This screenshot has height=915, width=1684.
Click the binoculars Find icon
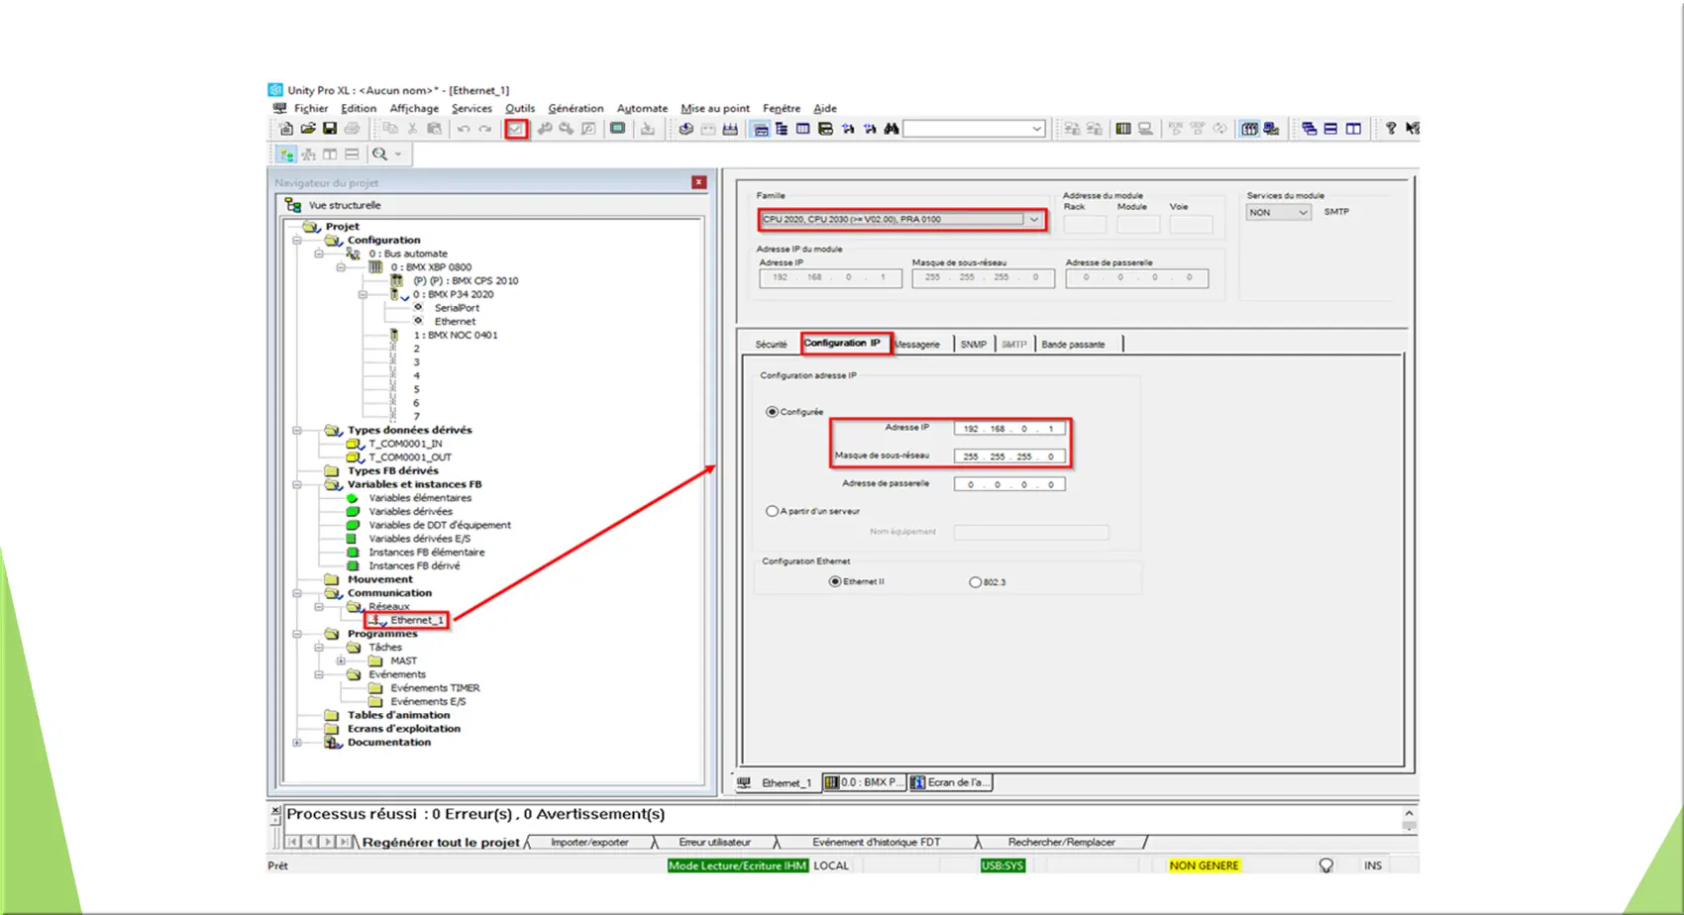892,129
